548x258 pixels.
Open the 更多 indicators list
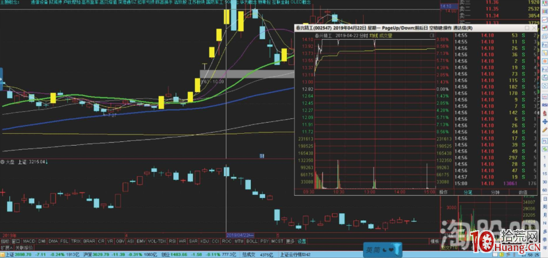point(290,241)
